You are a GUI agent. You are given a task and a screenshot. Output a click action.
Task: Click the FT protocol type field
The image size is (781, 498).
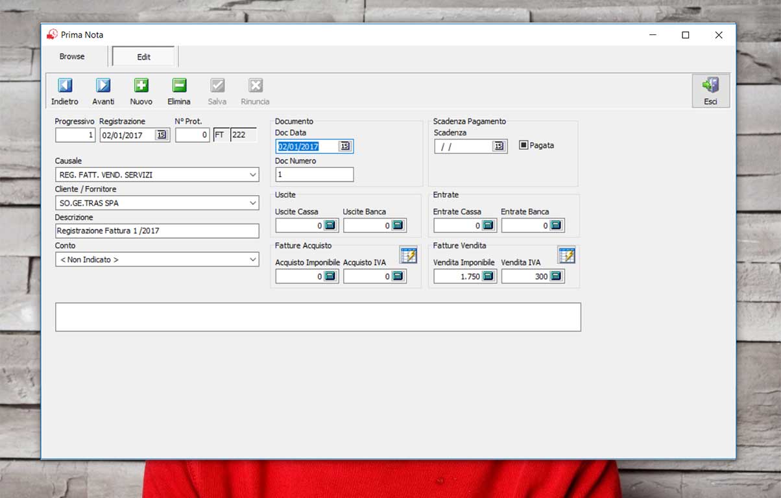pos(221,135)
